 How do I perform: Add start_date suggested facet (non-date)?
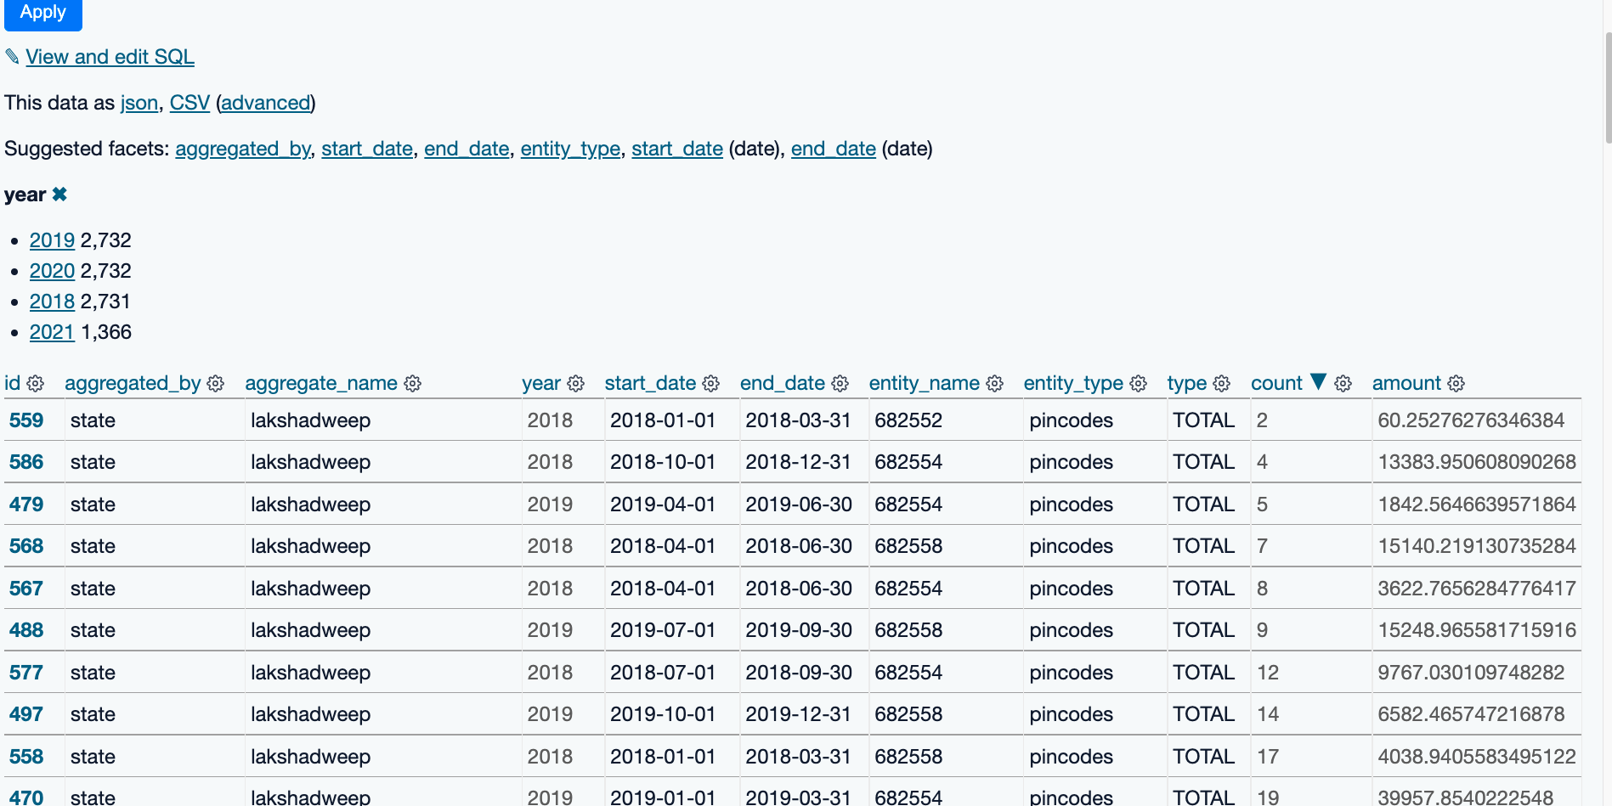367,149
